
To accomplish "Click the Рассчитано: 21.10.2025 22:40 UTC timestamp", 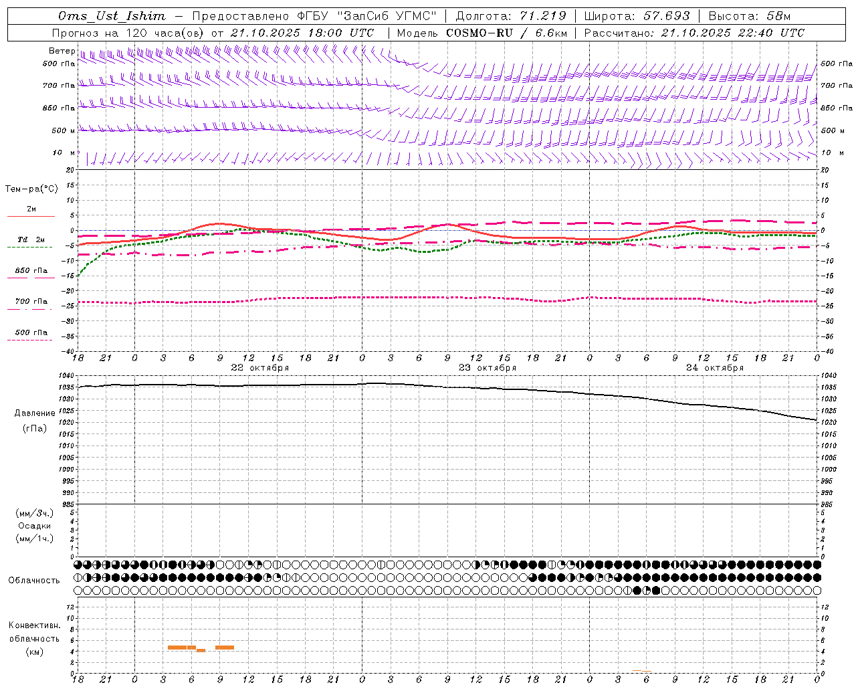I will click(694, 33).
